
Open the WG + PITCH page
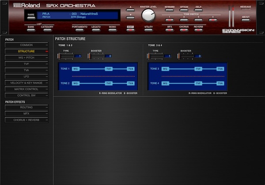pos(26,57)
